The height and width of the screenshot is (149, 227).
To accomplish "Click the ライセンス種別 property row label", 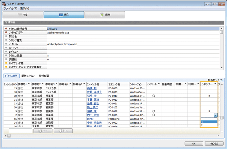I will click(15, 40).
